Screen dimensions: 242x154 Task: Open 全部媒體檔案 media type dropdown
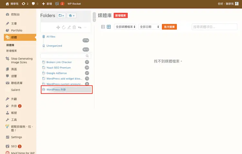pyautogui.click(x=125, y=27)
